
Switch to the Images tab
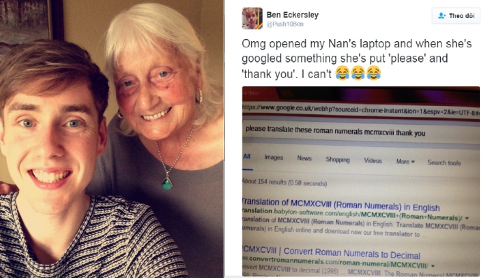click(274, 157)
